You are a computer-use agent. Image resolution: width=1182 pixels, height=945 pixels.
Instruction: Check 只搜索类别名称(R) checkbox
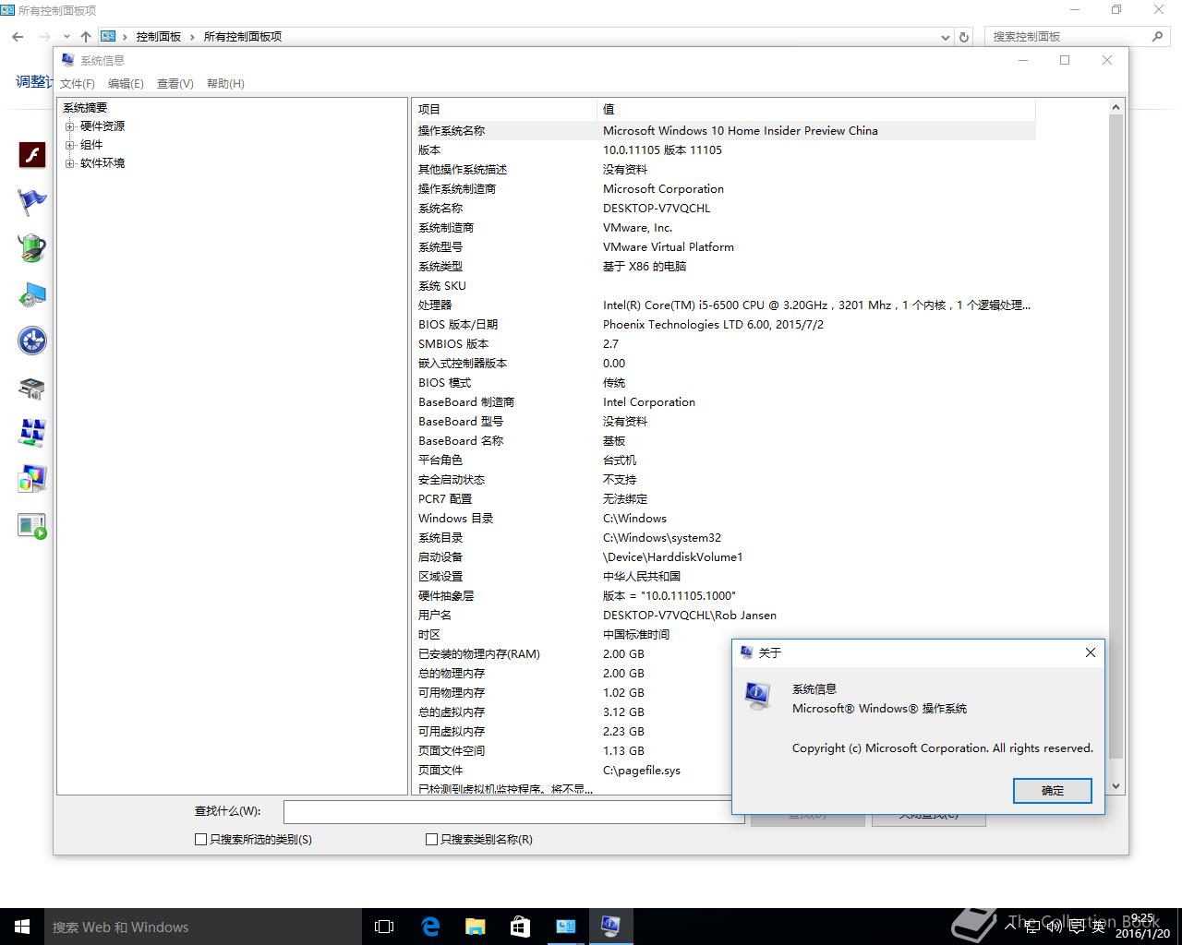point(431,839)
